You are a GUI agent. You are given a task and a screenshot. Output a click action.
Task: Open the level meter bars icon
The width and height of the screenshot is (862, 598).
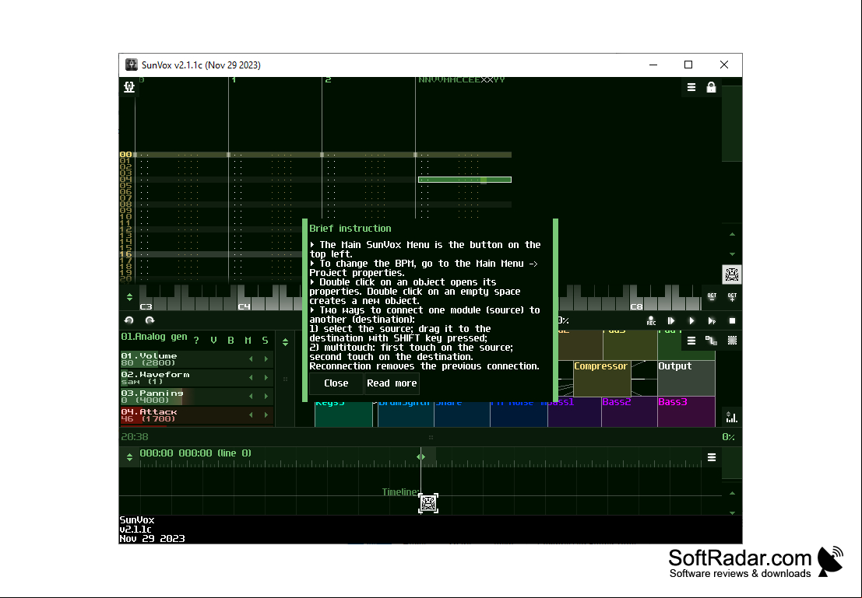coord(732,418)
